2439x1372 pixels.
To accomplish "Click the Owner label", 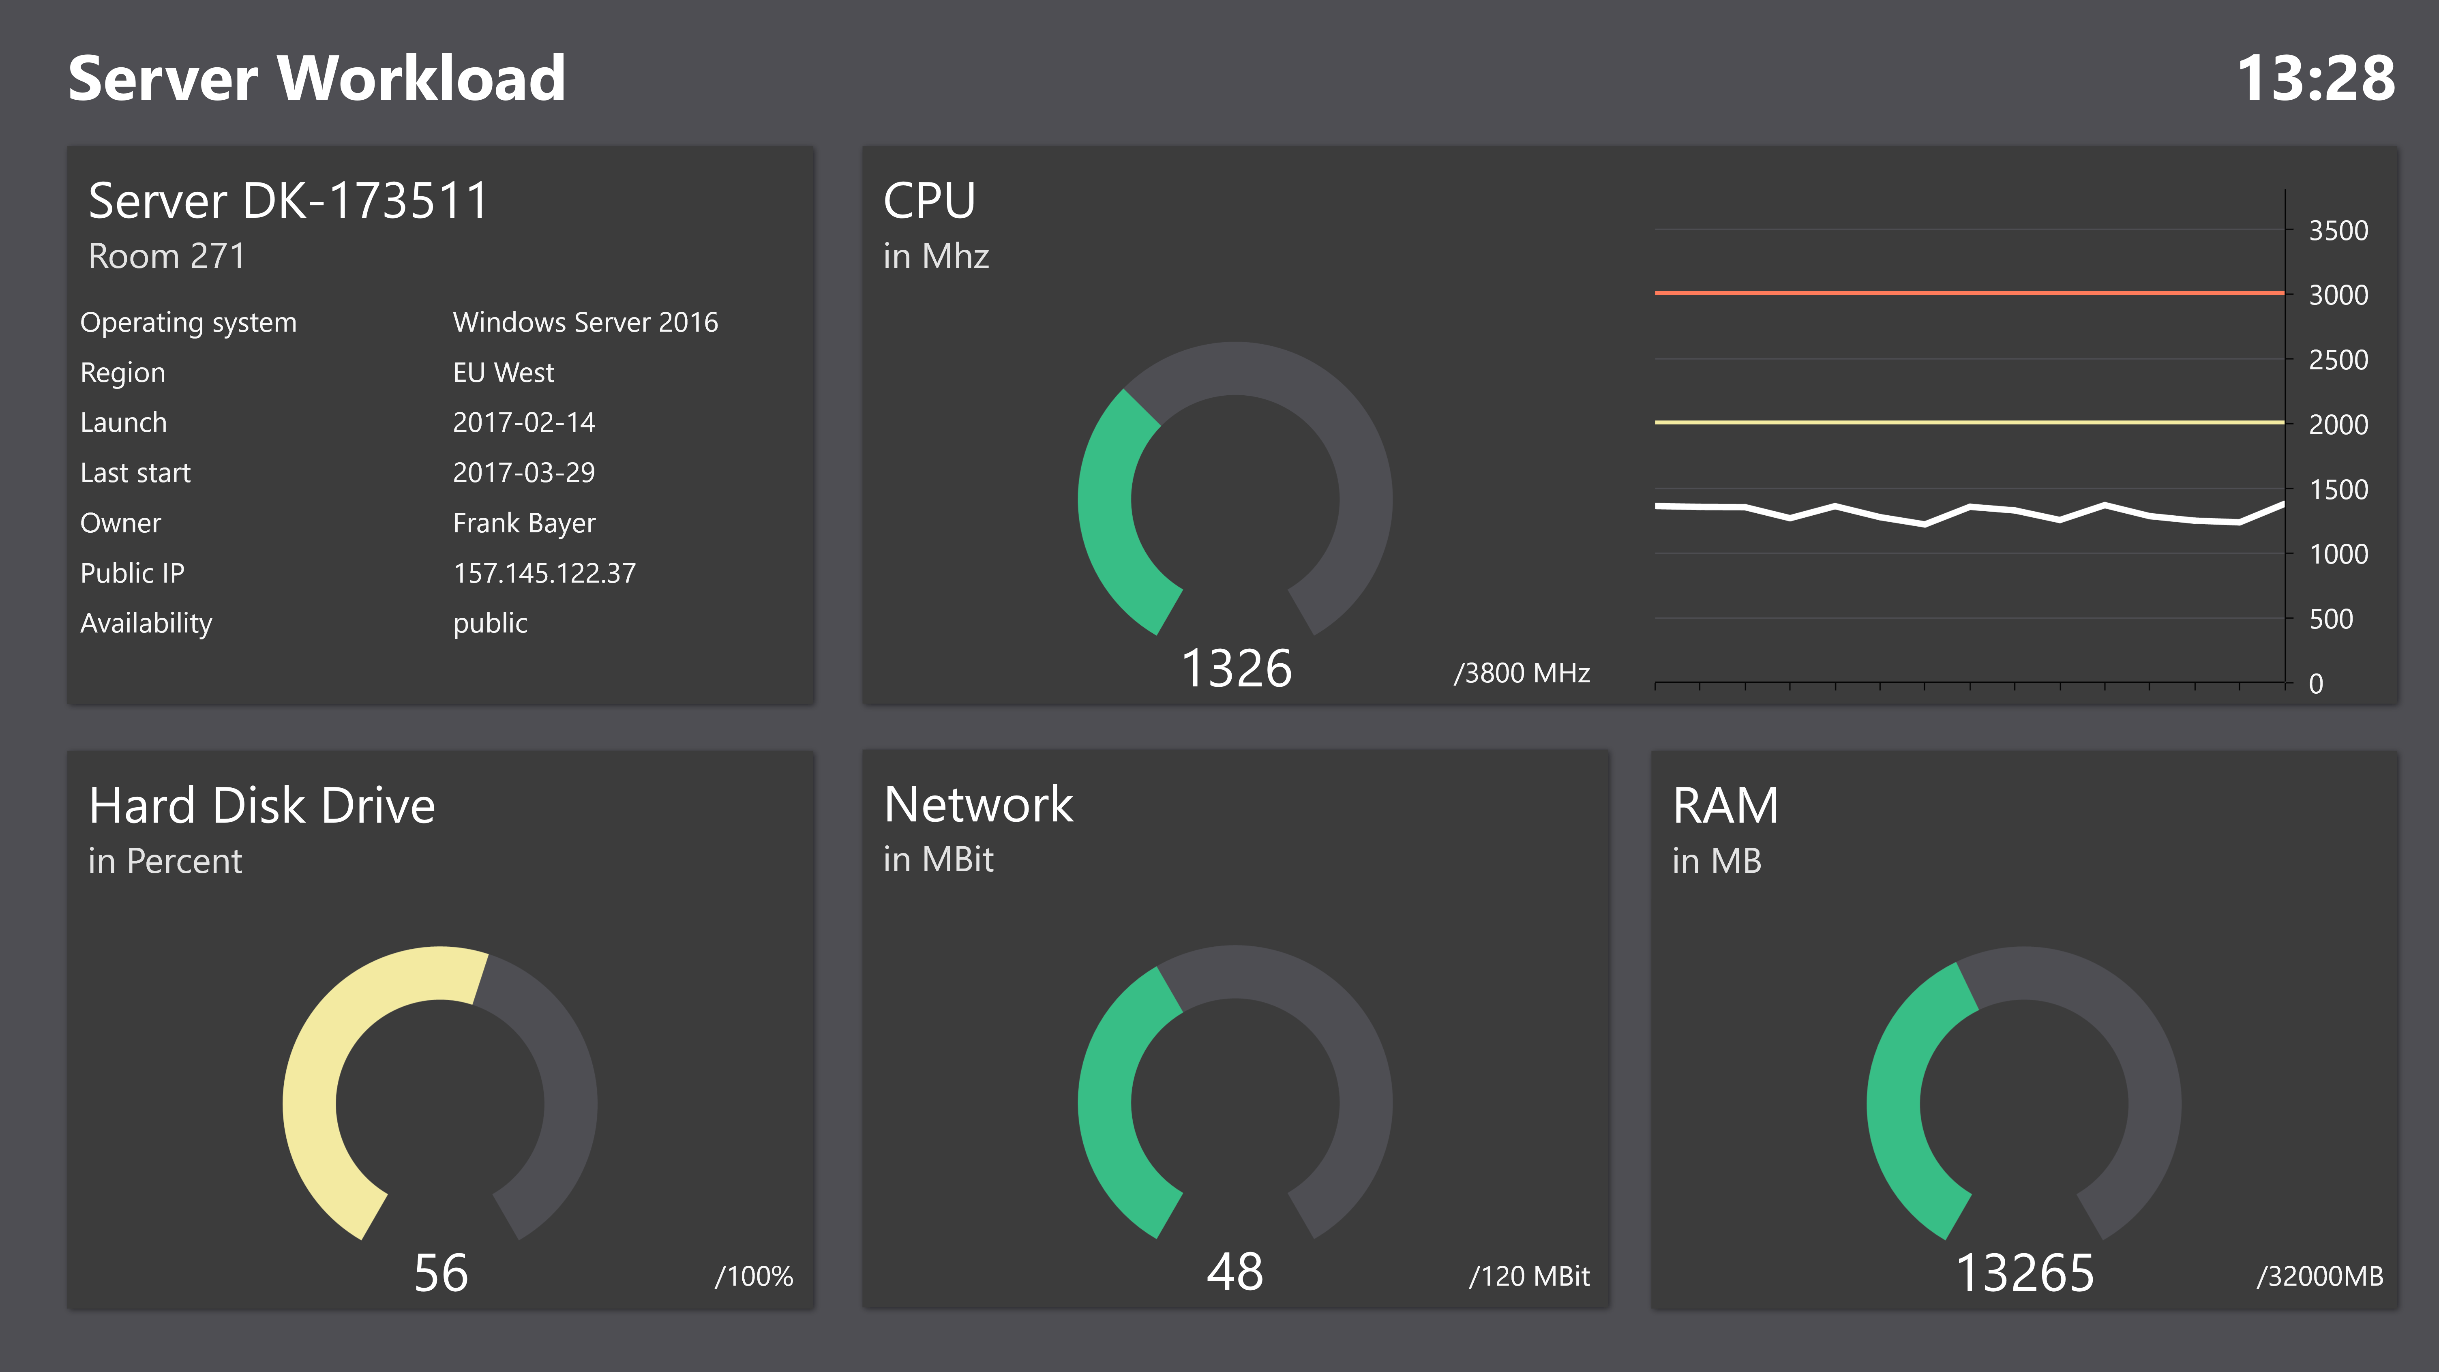I will click(x=121, y=523).
